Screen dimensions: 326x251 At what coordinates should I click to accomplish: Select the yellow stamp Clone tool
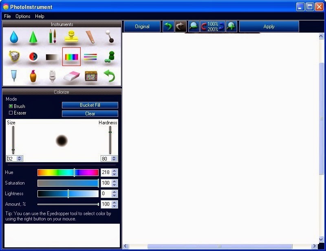(71, 36)
